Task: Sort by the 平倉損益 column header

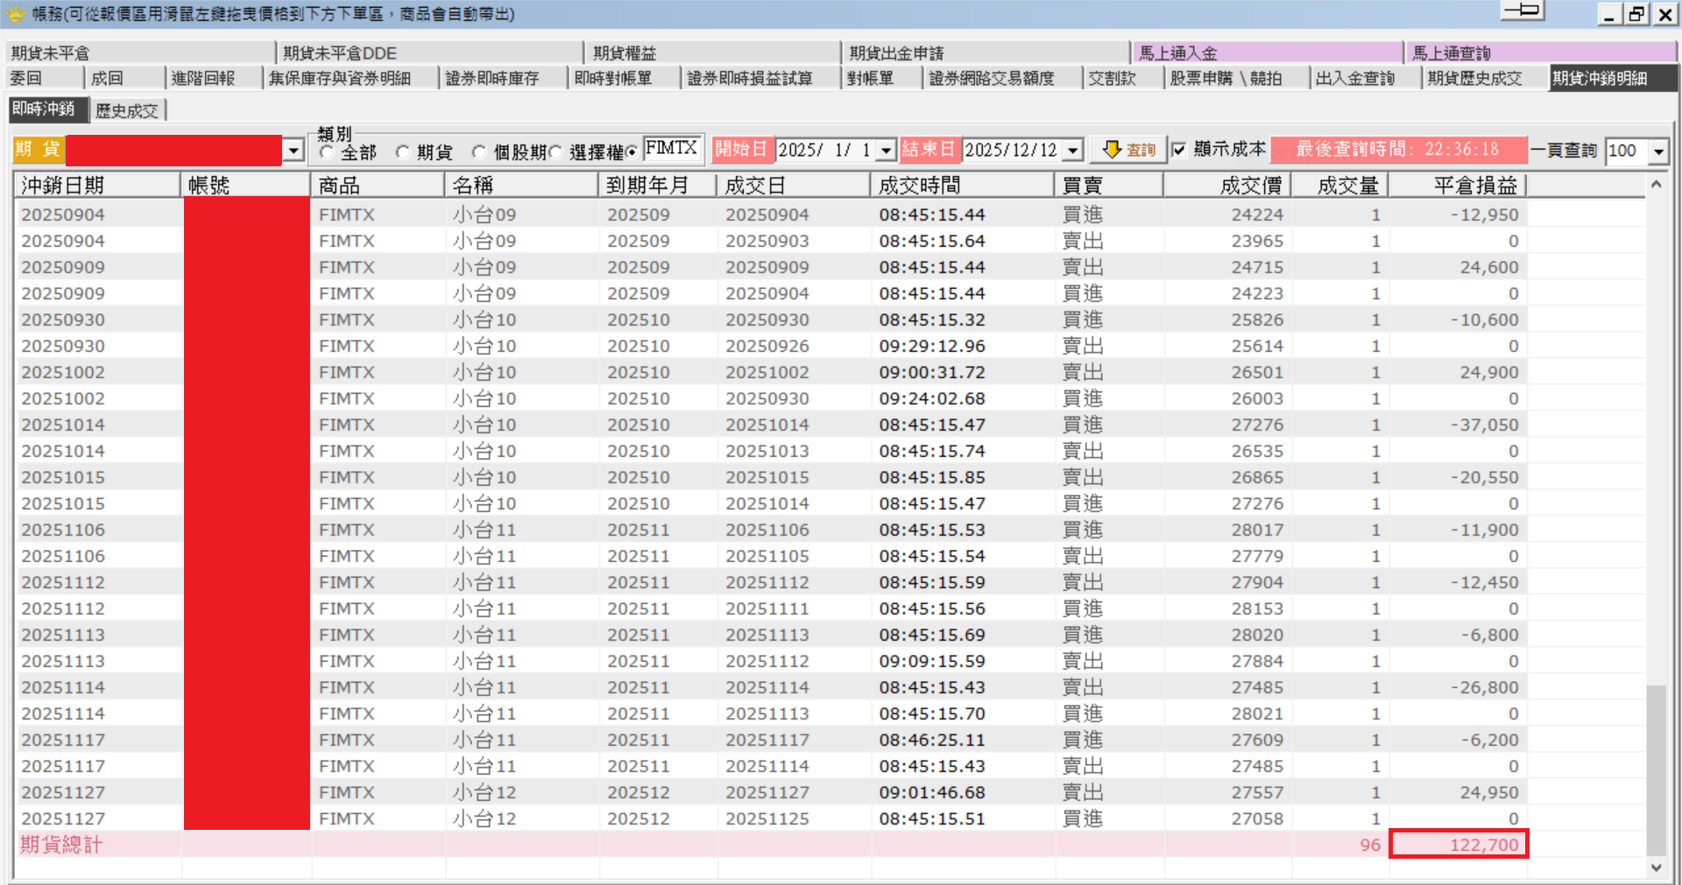Action: [x=1457, y=185]
